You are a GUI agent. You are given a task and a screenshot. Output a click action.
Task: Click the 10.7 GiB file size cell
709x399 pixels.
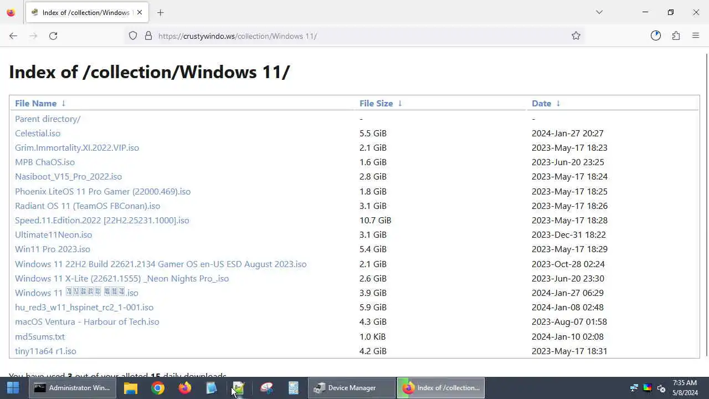tap(375, 220)
